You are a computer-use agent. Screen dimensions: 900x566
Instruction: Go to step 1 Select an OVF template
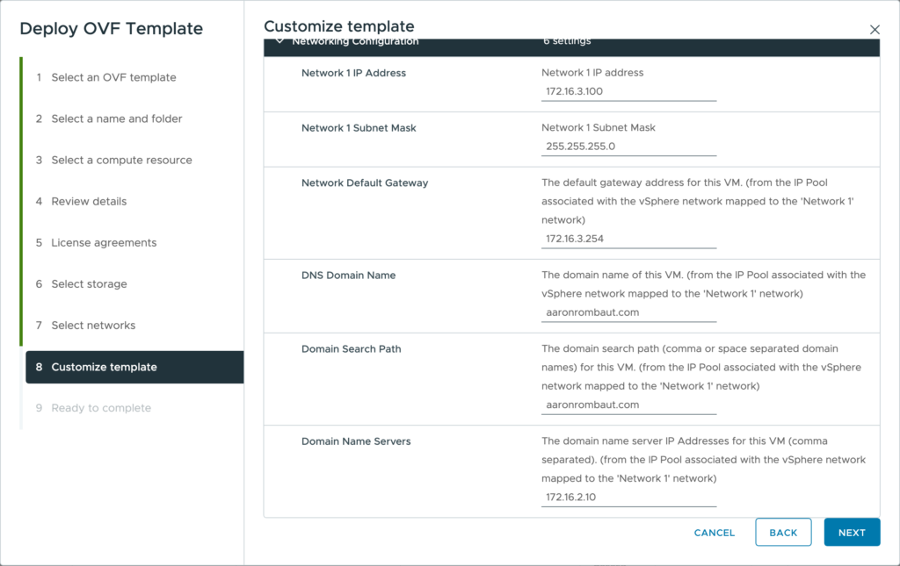113,77
